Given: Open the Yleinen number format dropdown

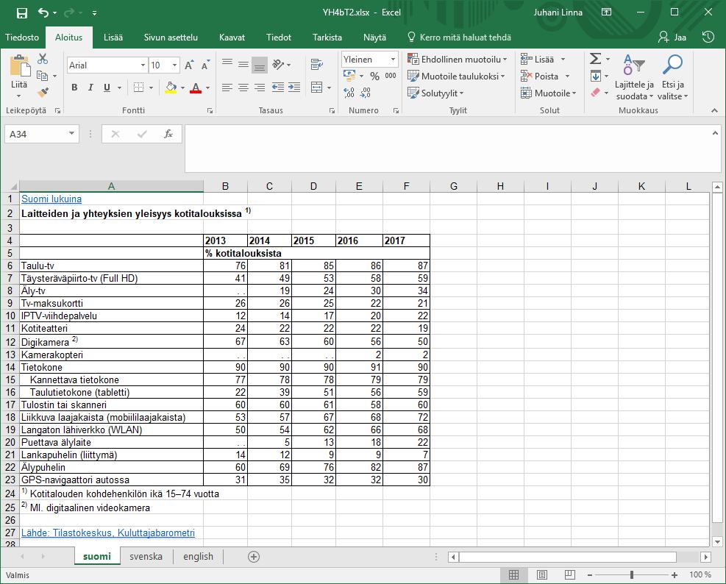Looking at the screenshot, I should 393,60.
